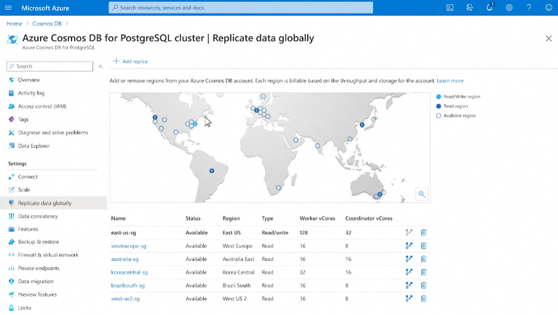Open the portal settings gear
558x315 pixels.
509,8
